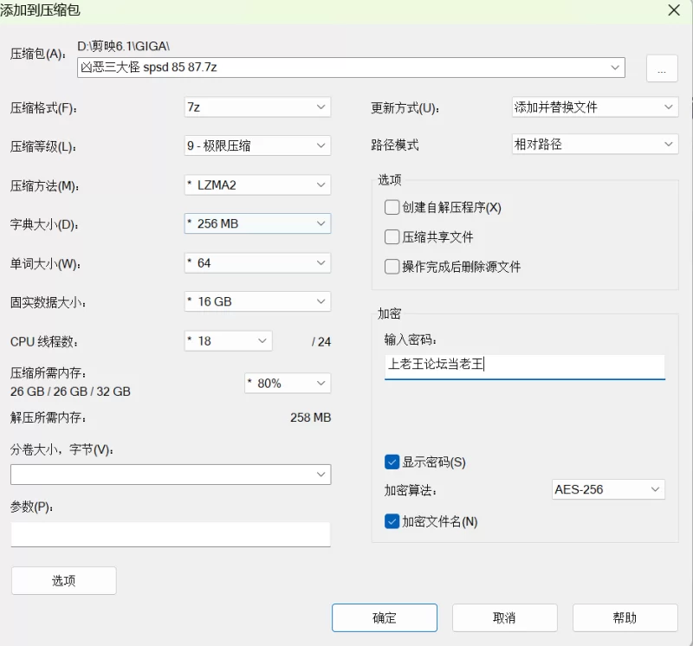Open the CPU threads 18 dropdown

pyautogui.click(x=229, y=341)
